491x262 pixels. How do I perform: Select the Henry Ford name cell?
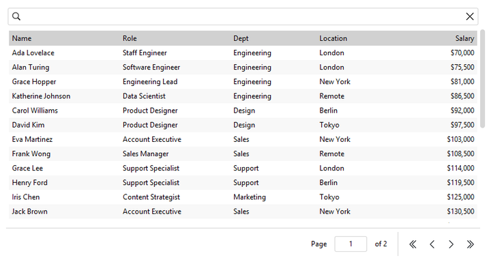click(x=64, y=182)
